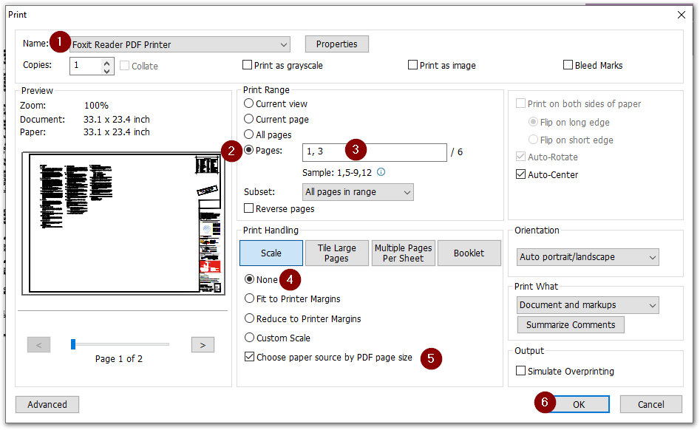Select the All pages radio button

pyautogui.click(x=249, y=135)
